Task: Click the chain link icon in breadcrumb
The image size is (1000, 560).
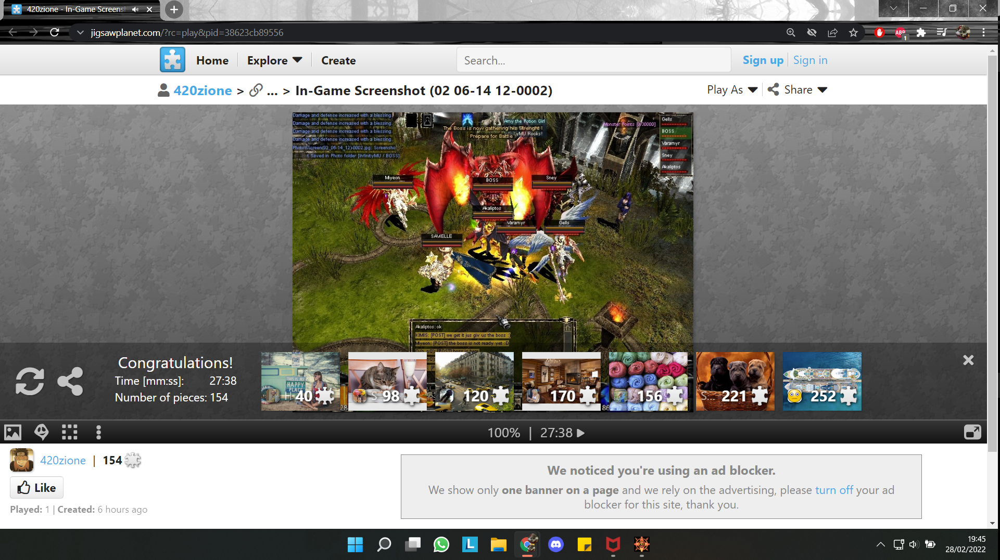Action: click(x=256, y=90)
